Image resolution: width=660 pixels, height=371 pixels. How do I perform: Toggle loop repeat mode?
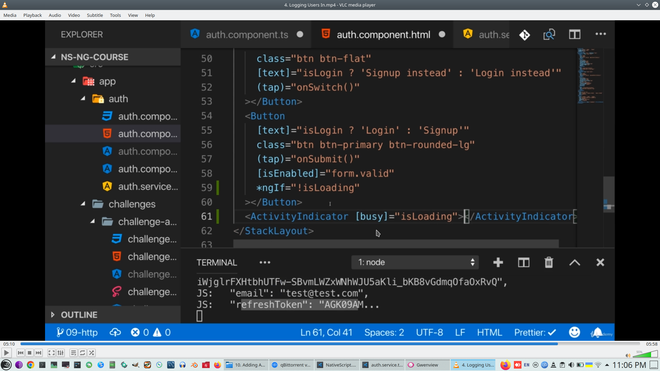pyautogui.click(x=82, y=353)
